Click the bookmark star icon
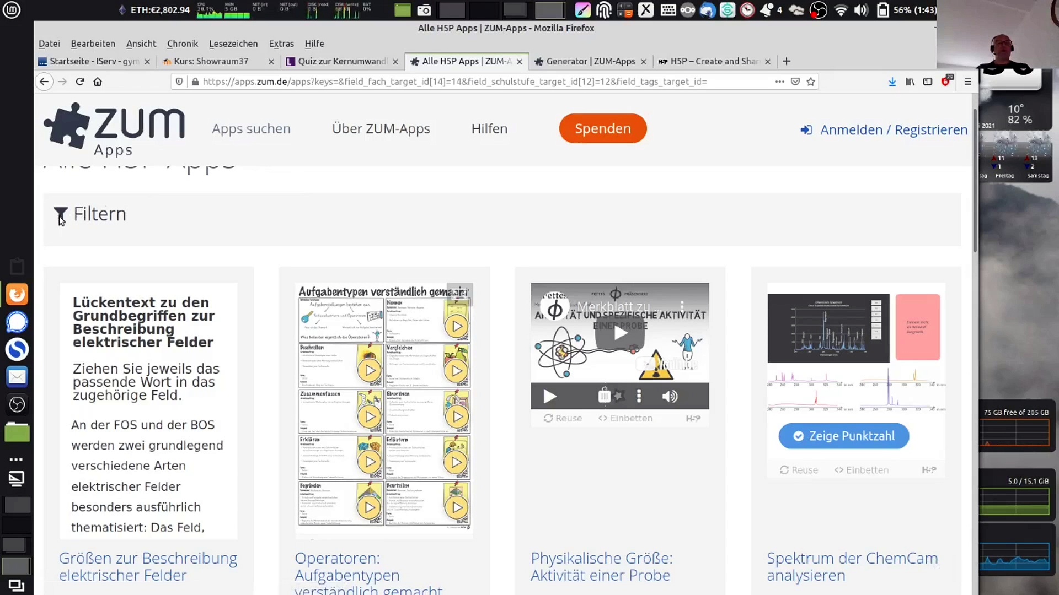The height and width of the screenshot is (595, 1059). pos(811,82)
